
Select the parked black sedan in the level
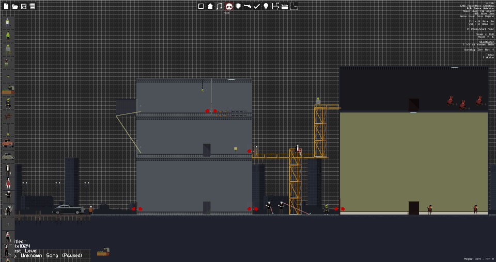coord(69,209)
